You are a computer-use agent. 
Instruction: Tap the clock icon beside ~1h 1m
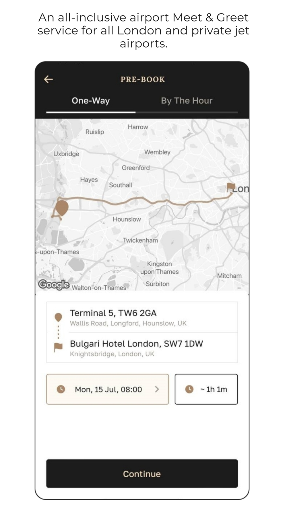pos(189,389)
